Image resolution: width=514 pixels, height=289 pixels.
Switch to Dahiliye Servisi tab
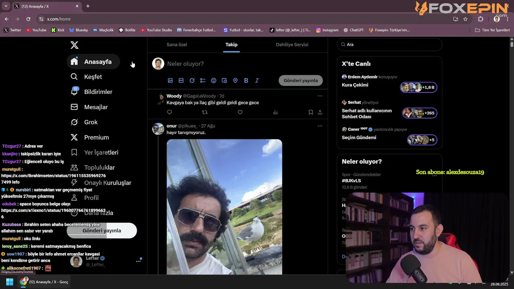[x=292, y=45]
